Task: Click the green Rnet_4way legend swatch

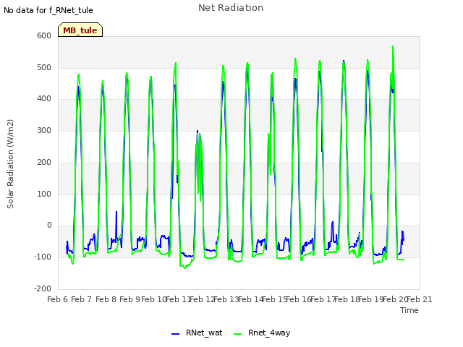Action: [238, 334]
